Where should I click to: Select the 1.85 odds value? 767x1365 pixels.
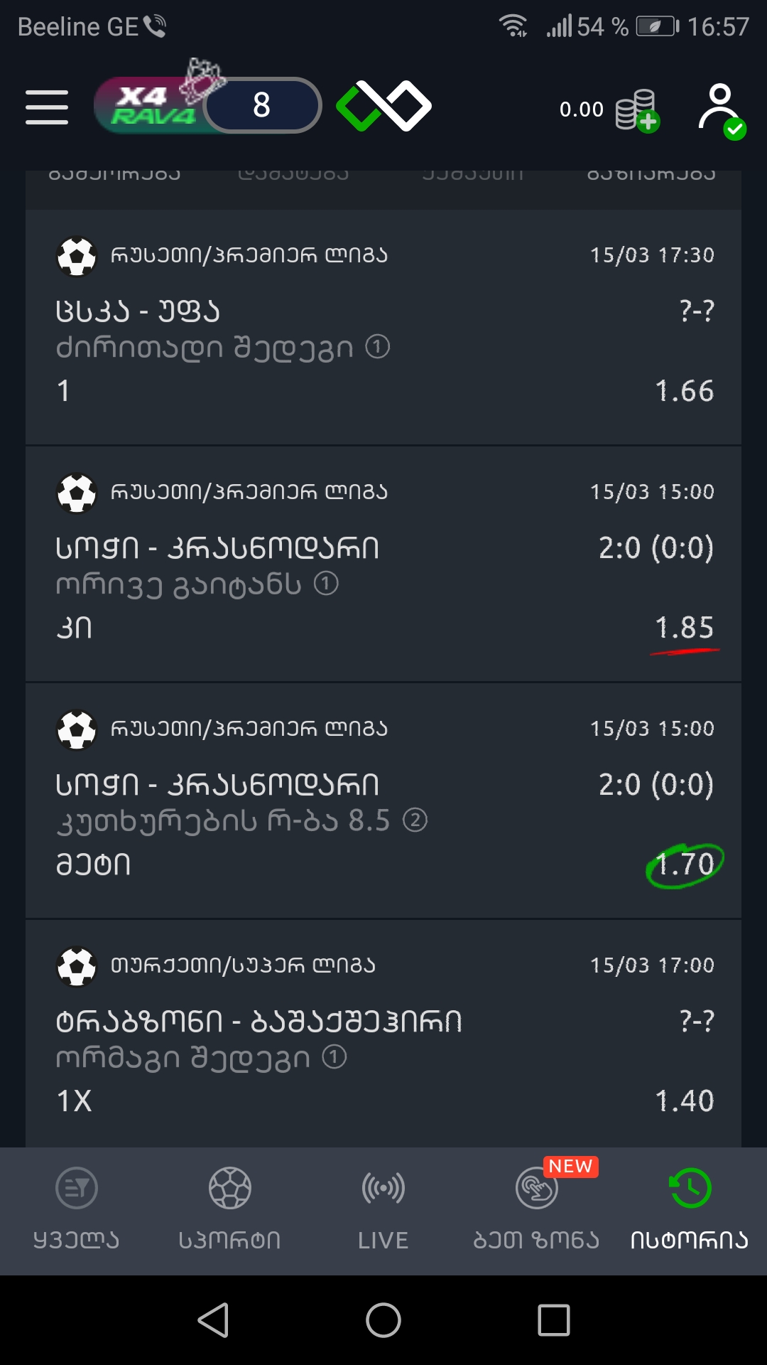click(685, 628)
